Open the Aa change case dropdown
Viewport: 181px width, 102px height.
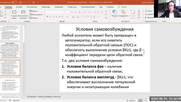point(68,17)
